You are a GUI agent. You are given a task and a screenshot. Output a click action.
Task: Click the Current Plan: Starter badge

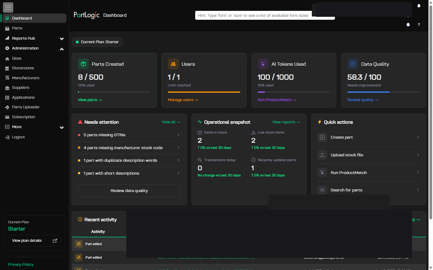click(x=97, y=42)
